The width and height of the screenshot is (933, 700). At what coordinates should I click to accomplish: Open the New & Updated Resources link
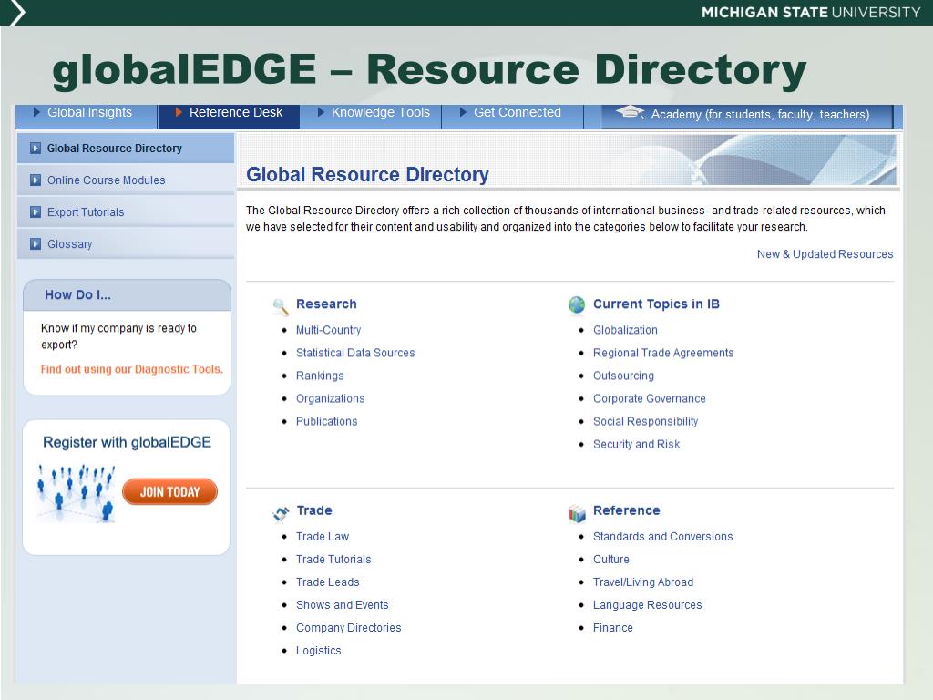[x=825, y=254]
